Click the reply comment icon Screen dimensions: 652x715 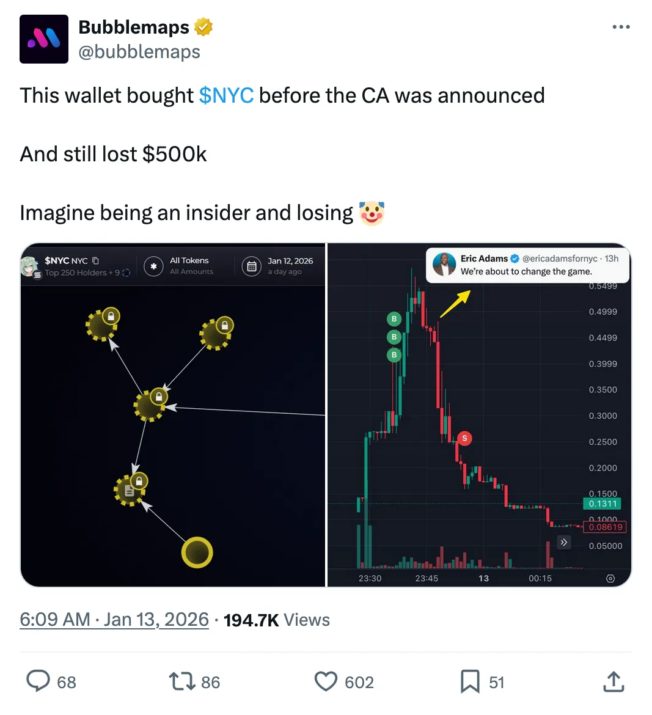pos(38,681)
